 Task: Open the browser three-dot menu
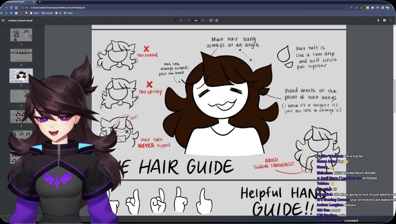click(393, 7)
